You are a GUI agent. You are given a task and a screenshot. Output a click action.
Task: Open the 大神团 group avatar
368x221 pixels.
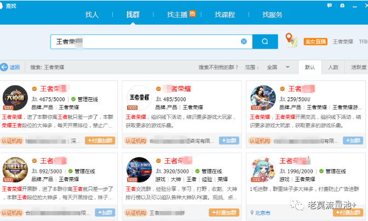click(x=15, y=98)
